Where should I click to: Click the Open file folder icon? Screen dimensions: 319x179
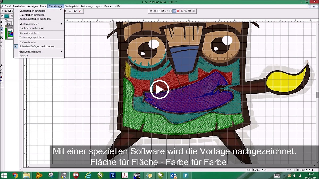[x=6, y=11]
